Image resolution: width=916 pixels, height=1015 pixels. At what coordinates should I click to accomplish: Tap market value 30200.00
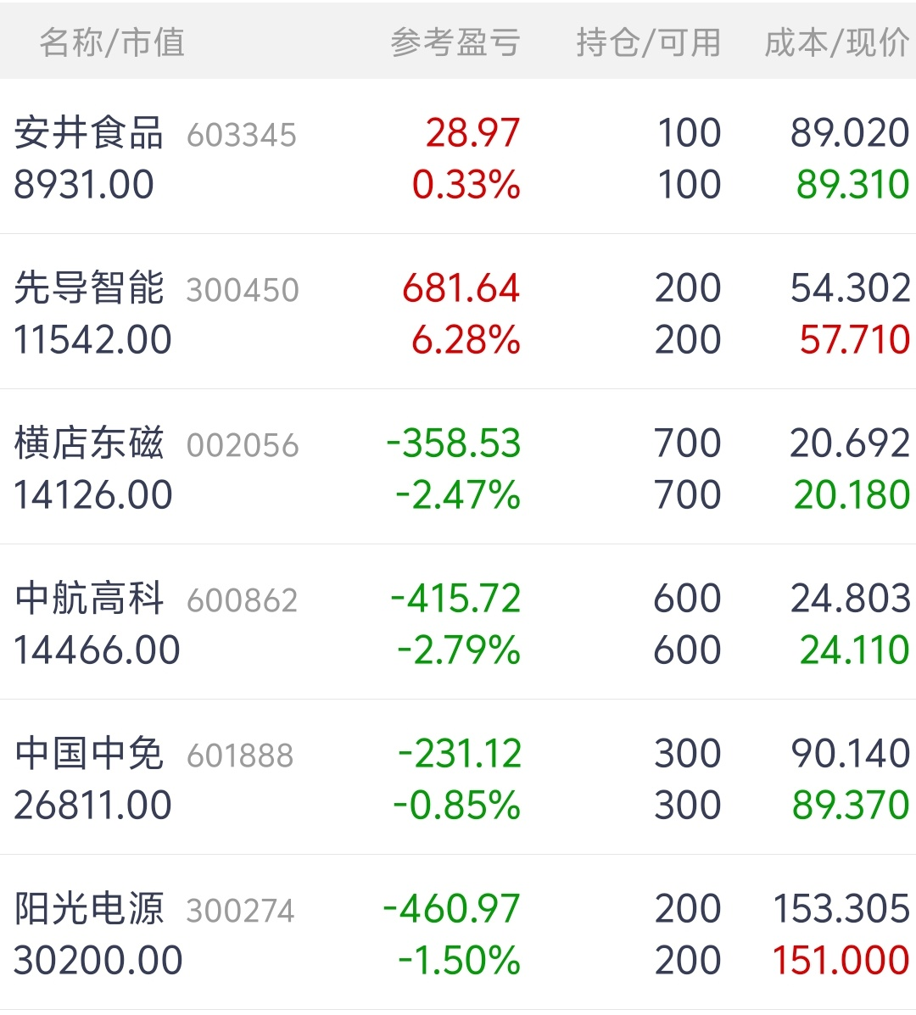(x=98, y=961)
